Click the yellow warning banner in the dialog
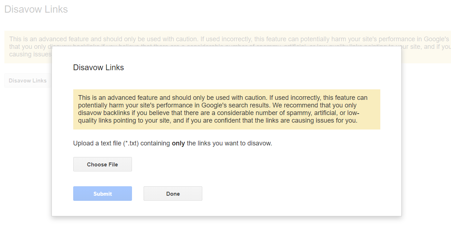The height and width of the screenshot is (246, 451). tap(227, 109)
